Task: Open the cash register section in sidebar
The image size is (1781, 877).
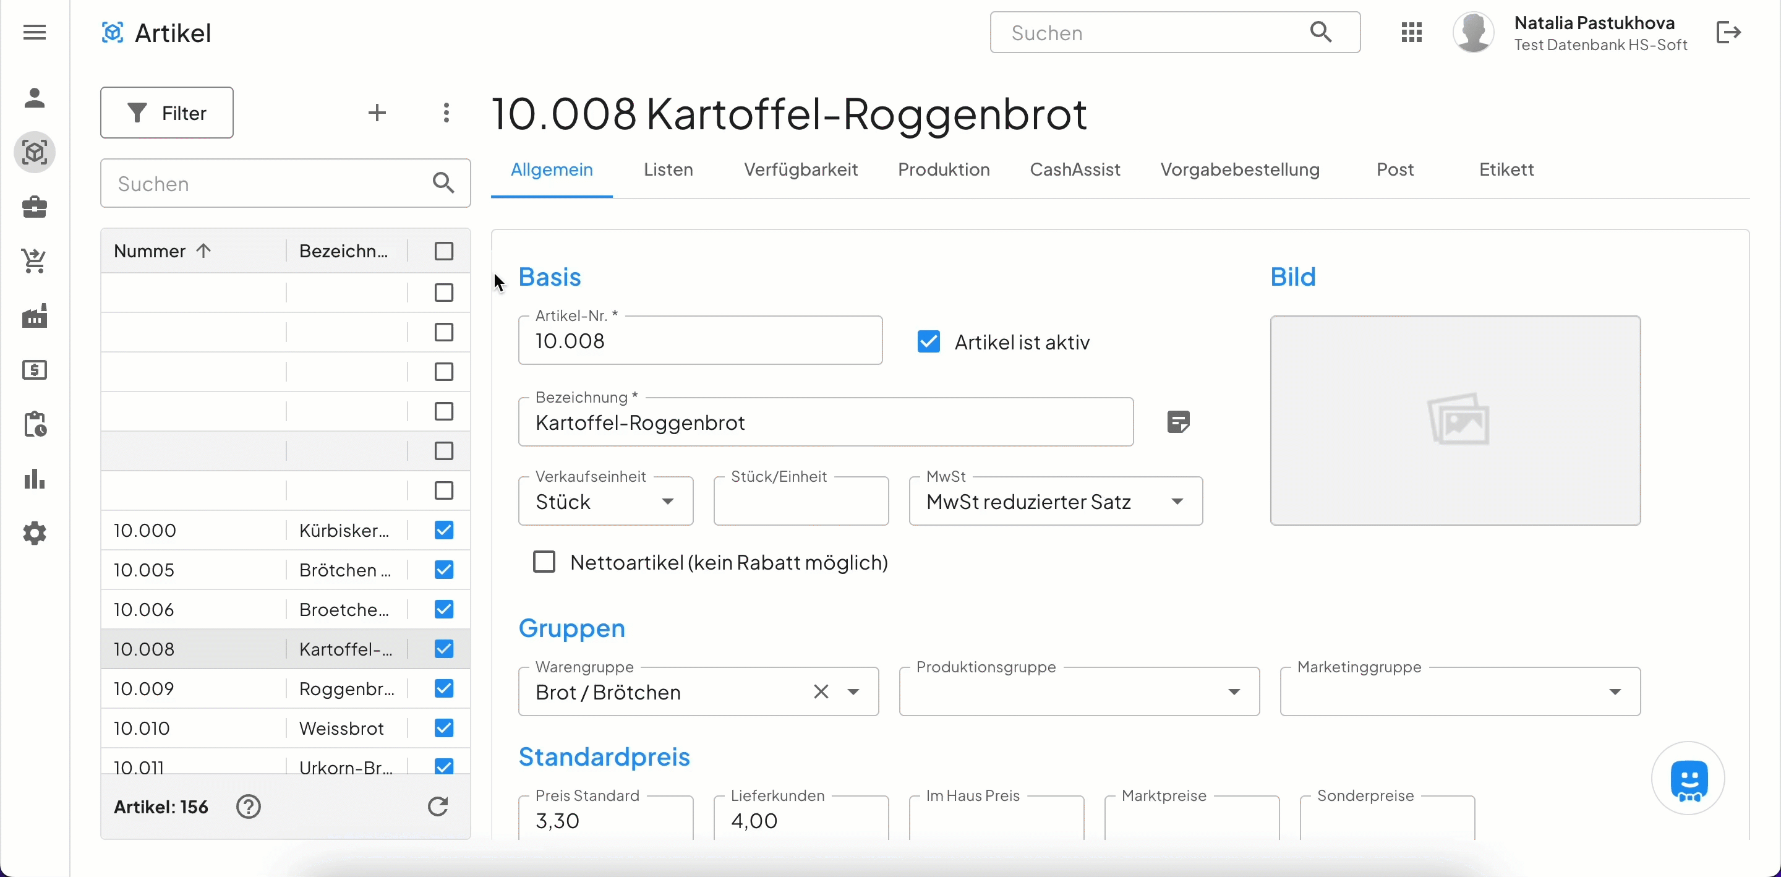Action: 34,370
